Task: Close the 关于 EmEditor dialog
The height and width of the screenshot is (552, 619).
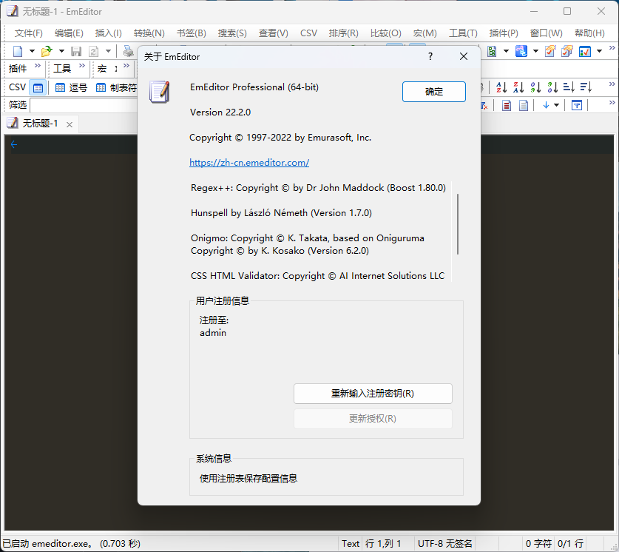Action: point(464,56)
